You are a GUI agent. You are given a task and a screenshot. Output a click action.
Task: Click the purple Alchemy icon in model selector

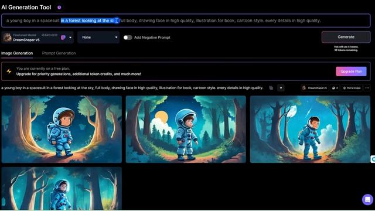pyautogui.click(x=63, y=38)
